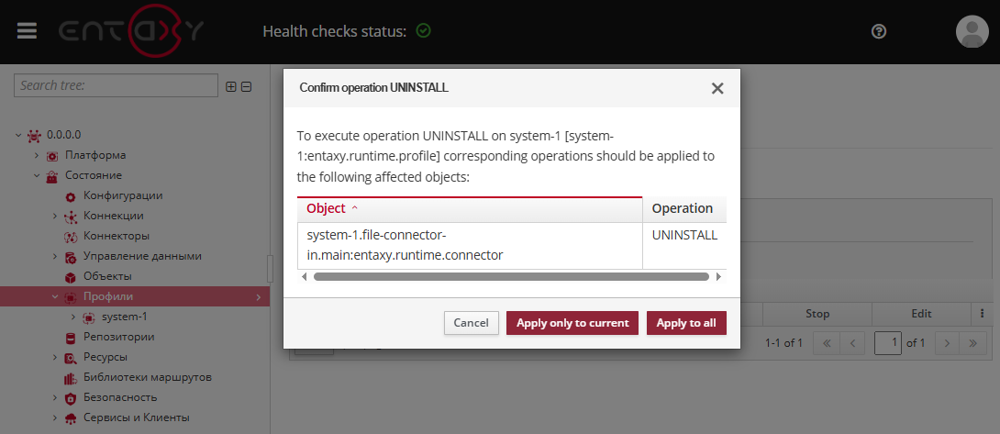Viewport: 1000px width, 434px height.
Task: Close the Confirm operation UNINSTALL dialog
Action: tap(717, 88)
